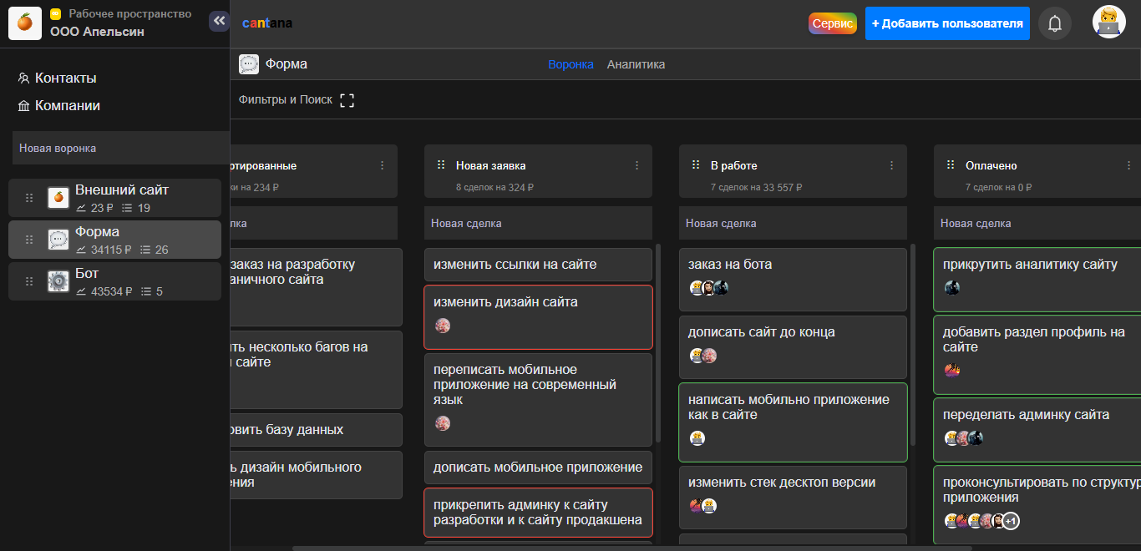Screen dimensions: 1141x551
Task: Click 8 сделок на 324 ₽ summary
Action: 494,188
